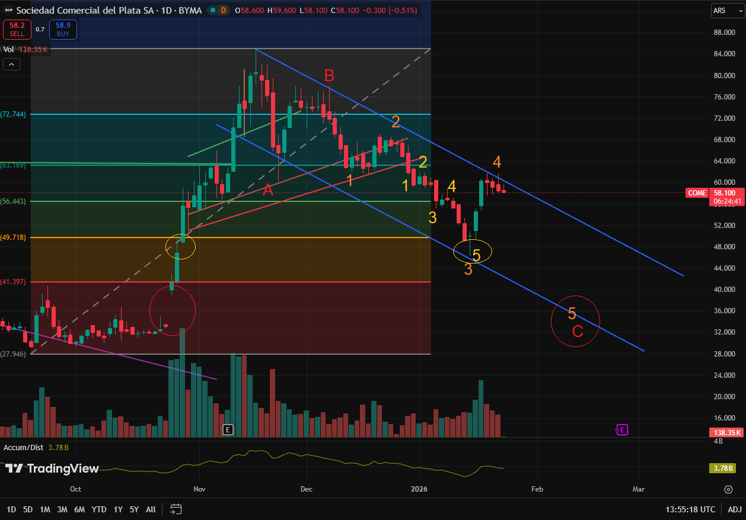Select the 6M time range

79,509
